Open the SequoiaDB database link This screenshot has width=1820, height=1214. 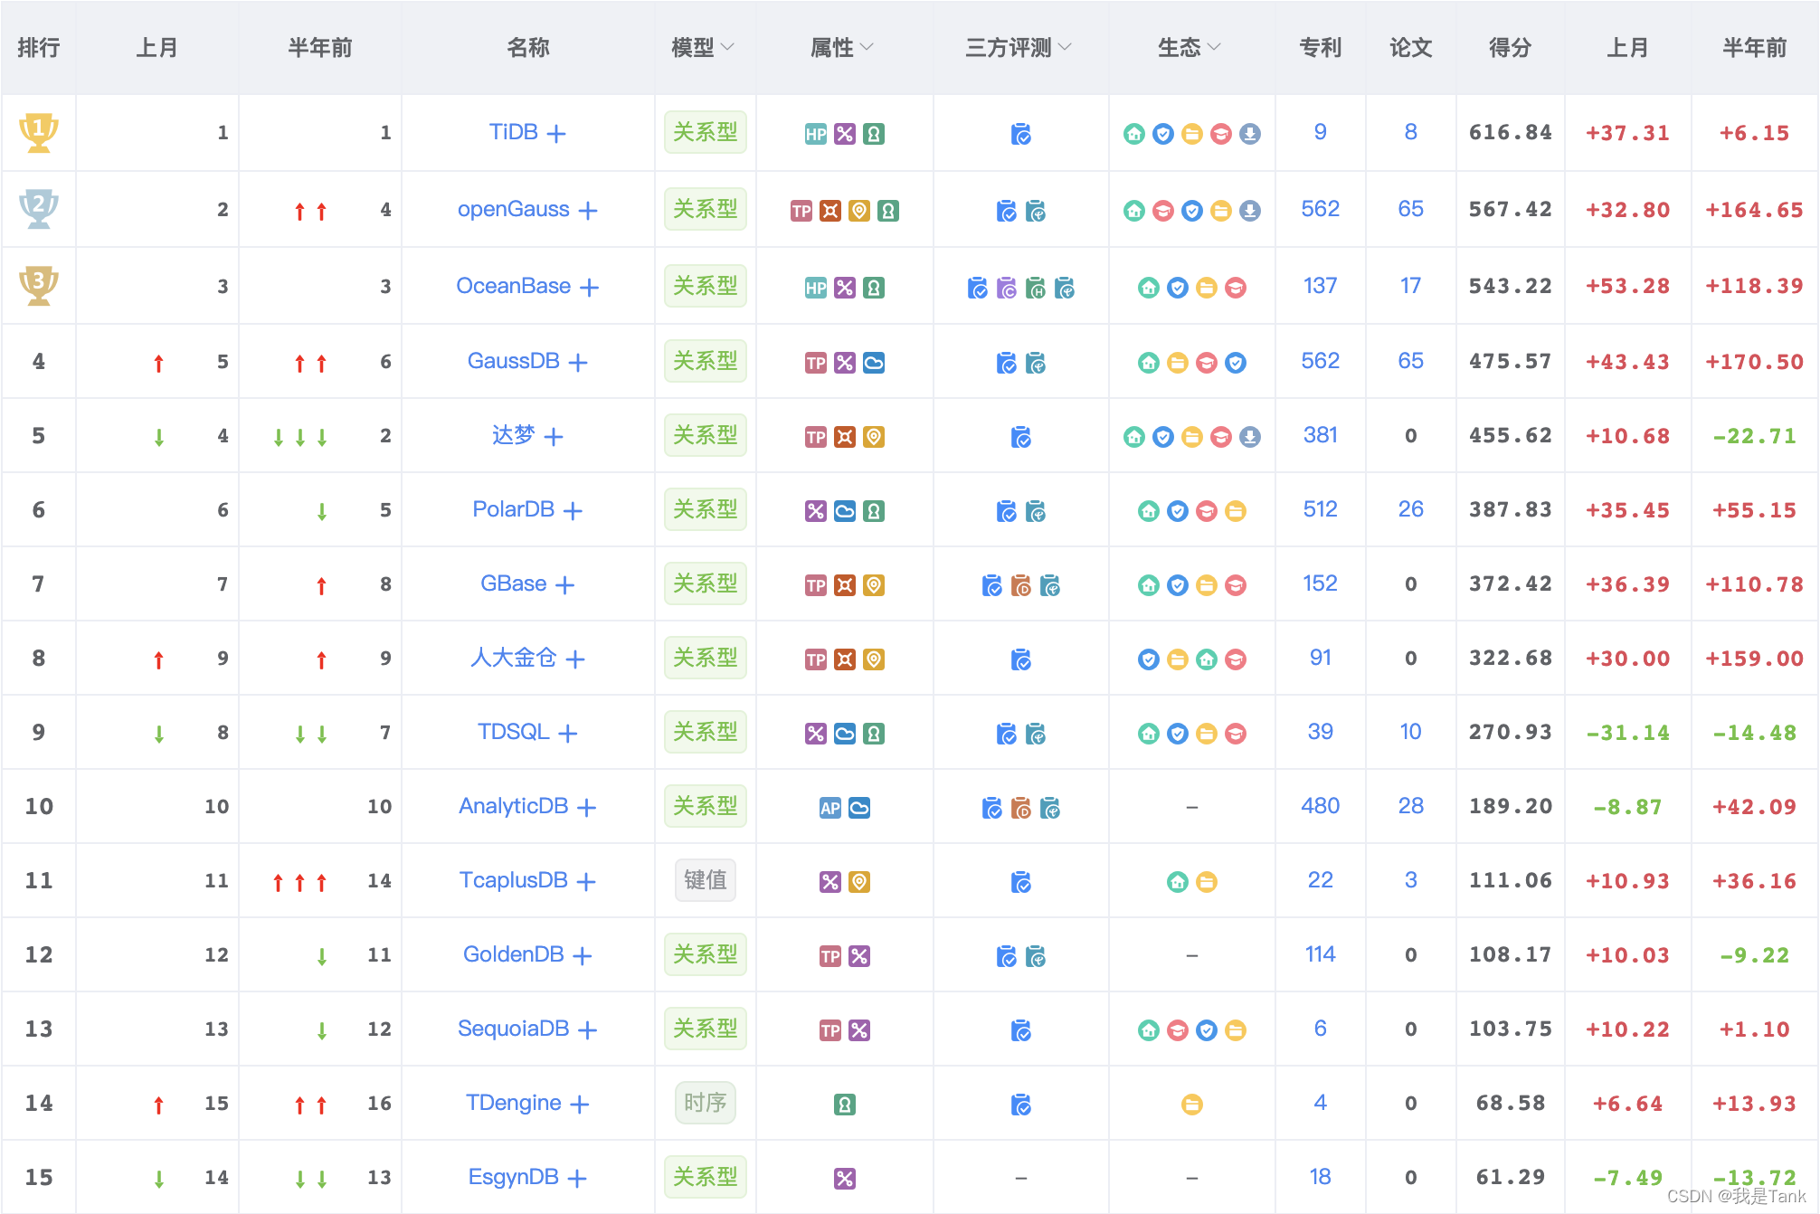pos(513,1029)
